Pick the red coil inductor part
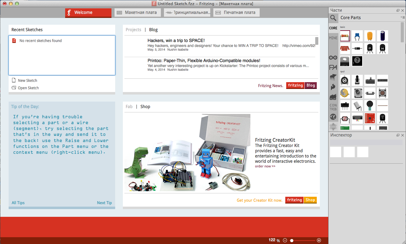 345,48
